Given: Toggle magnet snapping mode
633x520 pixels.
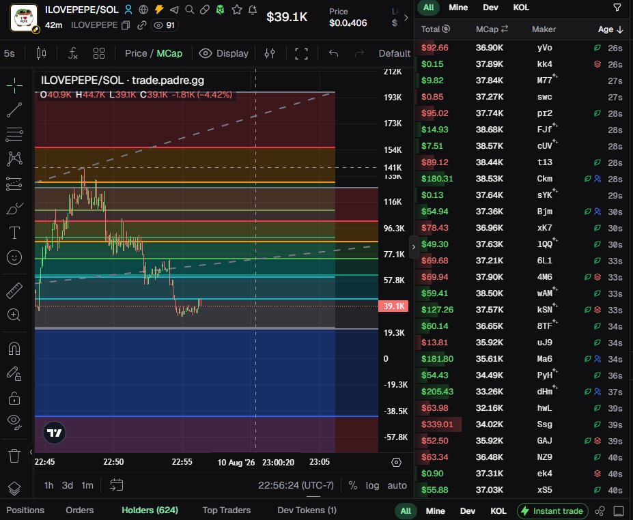Looking at the screenshot, I should (x=14, y=349).
